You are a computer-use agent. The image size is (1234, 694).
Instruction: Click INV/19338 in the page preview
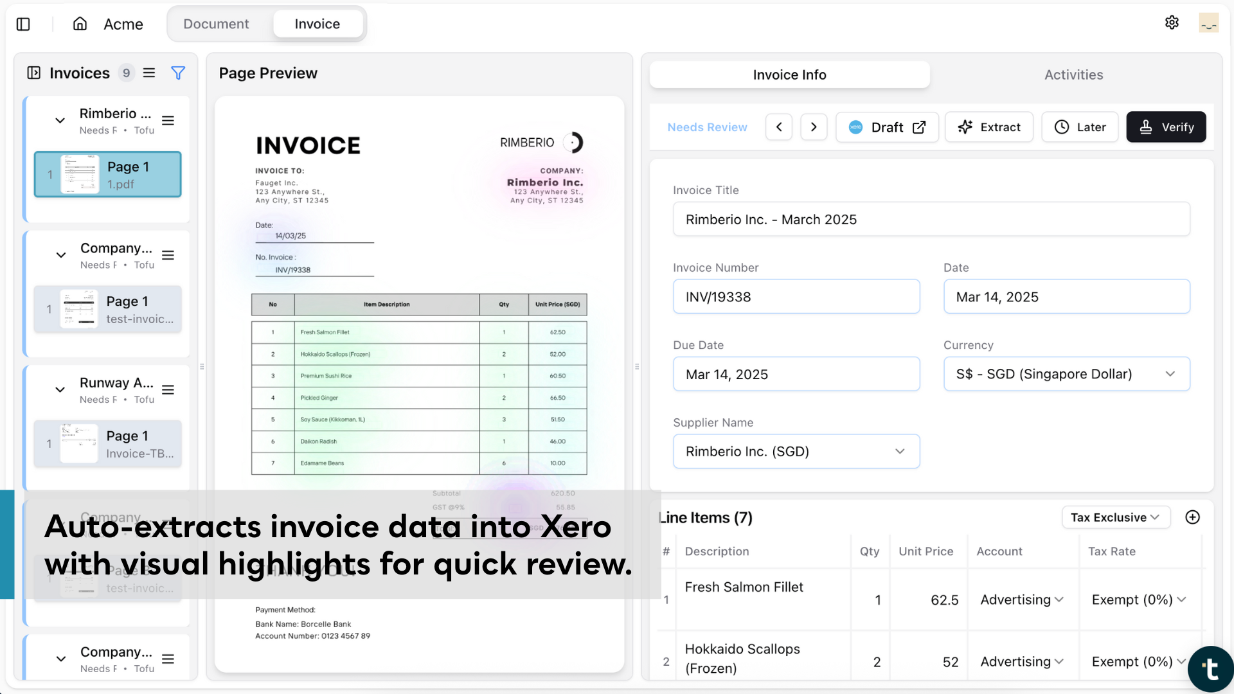coord(292,270)
